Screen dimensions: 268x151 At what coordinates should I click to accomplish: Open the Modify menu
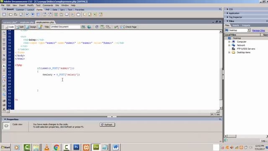coord(31,5)
